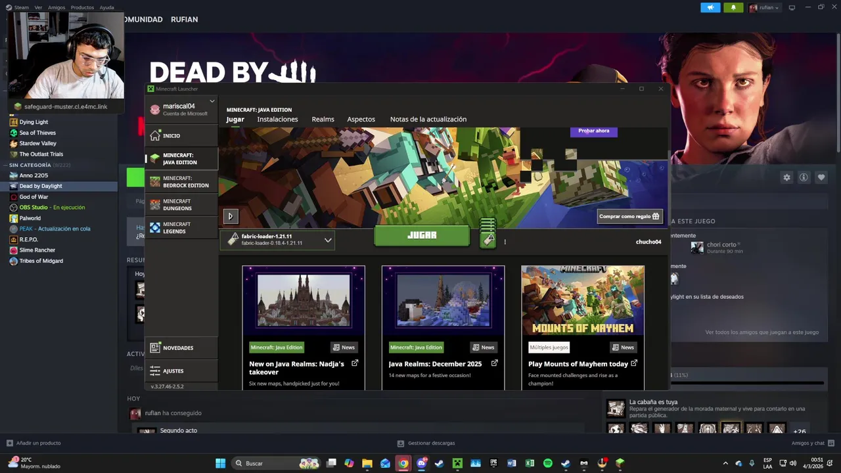Open Gestionar descargas in Steam
The height and width of the screenshot is (473, 841).
coord(426,443)
